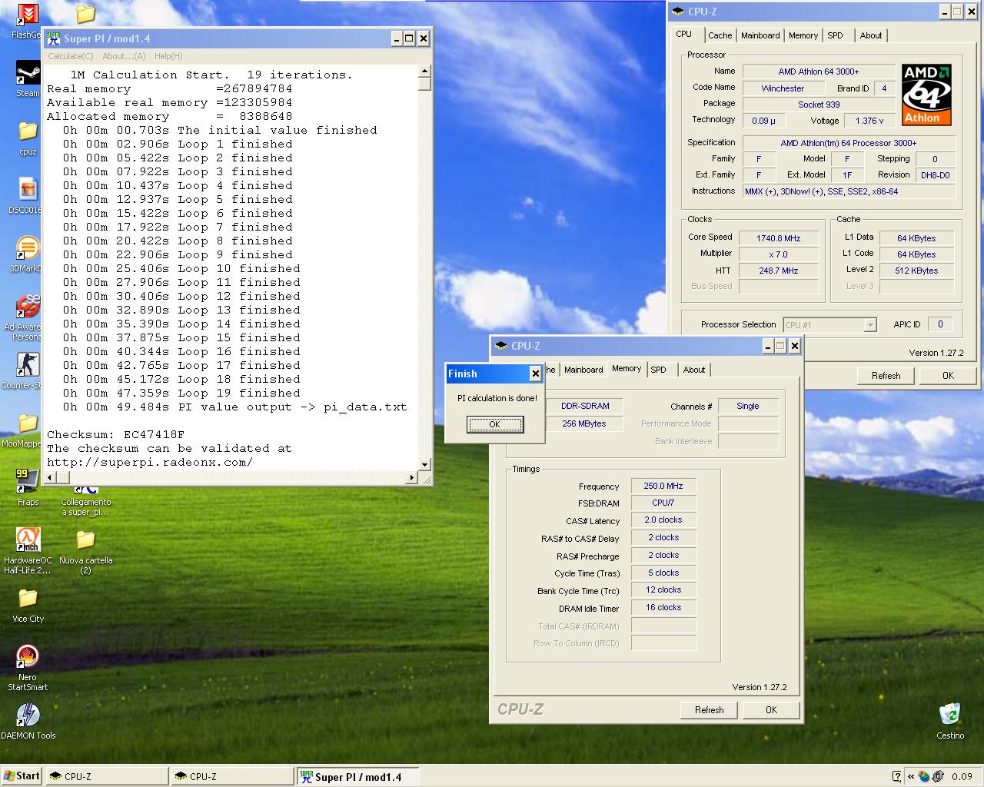Click the colorful Windows Messenger tray icon
This screenshot has width=984, height=787.
[924, 776]
